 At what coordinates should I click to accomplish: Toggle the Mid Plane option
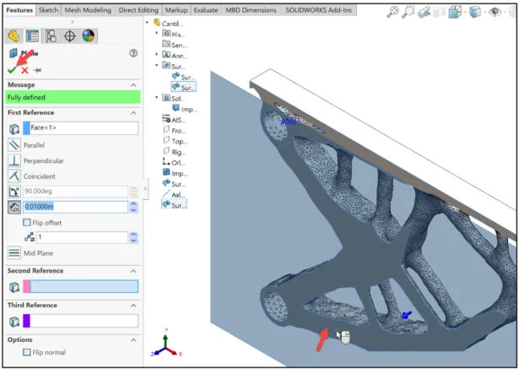pyautogui.click(x=14, y=252)
